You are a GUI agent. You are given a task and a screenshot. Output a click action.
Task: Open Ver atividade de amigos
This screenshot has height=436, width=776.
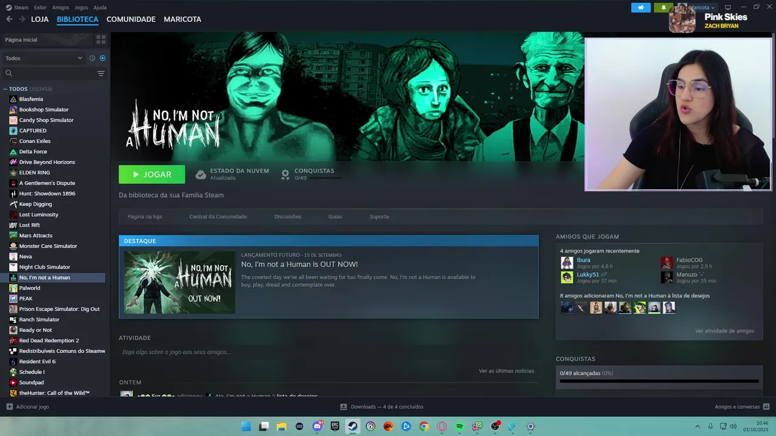click(x=724, y=331)
